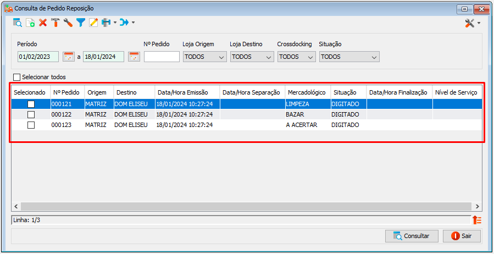Click the blue funnel filter icon
Image resolution: width=494 pixels, height=254 pixels.
click(x=81, y=23)
